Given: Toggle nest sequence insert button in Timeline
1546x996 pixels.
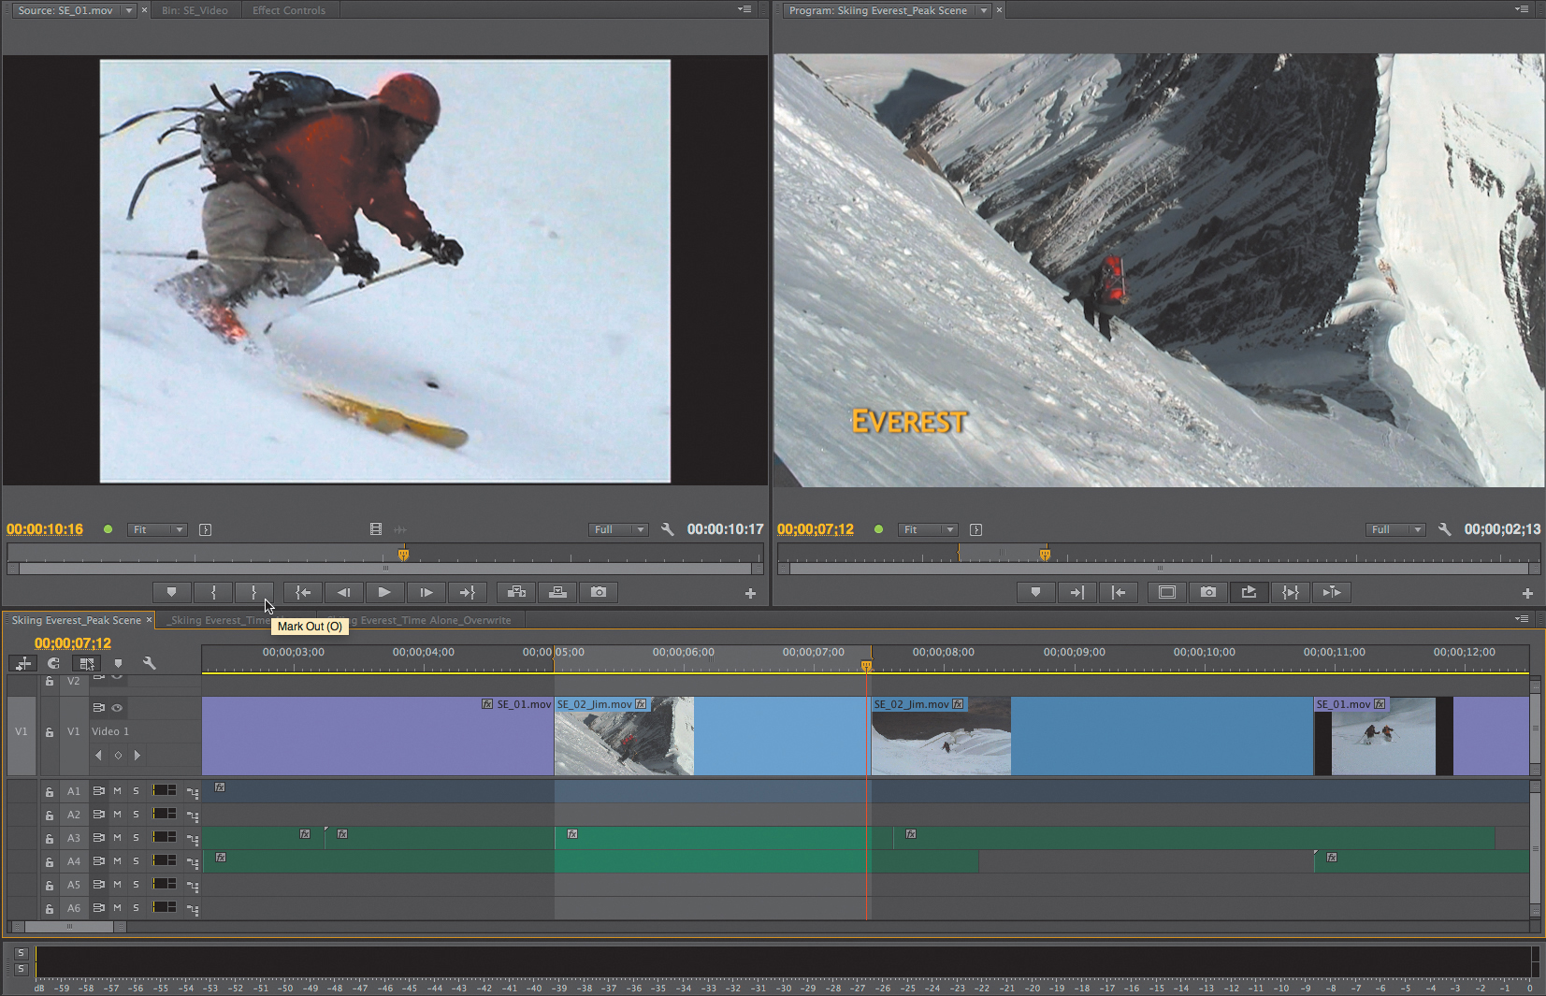Looking at the screenshot, I should (x=23, y=663).
